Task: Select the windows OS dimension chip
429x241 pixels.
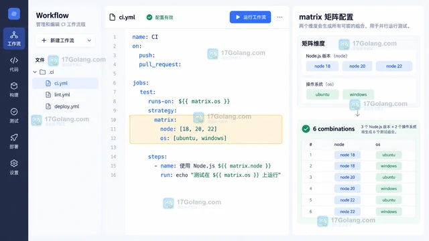Action: tap(358, 94)
